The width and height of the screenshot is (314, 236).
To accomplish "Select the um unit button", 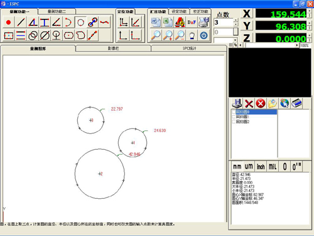I will coord(249,167).
